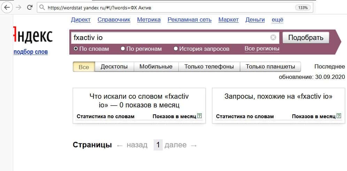Select page number 1
Image resolution: width=347 pixels, height=171 pixels.
158,145
